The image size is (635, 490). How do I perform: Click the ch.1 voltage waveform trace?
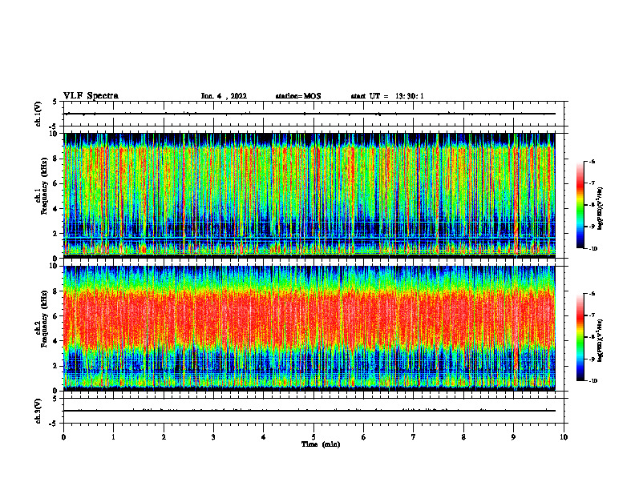[x=309, y=114]
